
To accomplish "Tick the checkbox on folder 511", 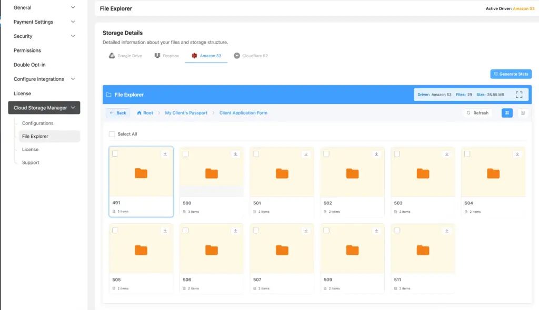I will (397, 230).
